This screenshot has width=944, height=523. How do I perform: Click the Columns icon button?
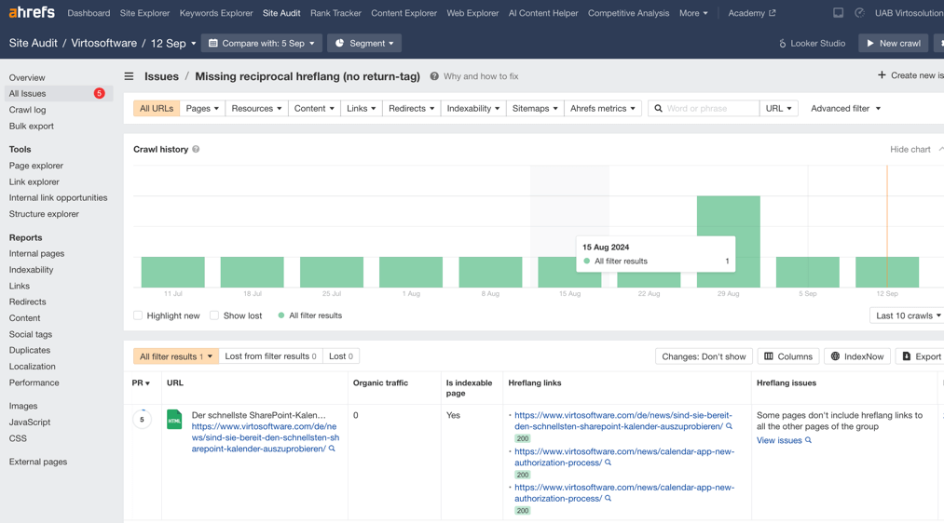[788, 356]
